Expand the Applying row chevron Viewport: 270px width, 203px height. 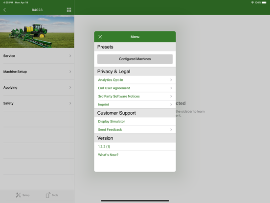[x=70, y=87]
